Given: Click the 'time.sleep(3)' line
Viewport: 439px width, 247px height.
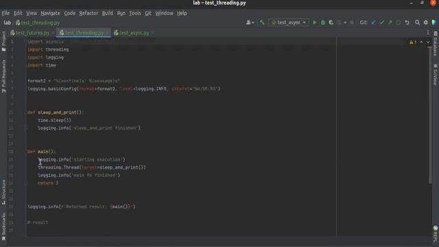Looking at the screenshot, I should (x=55, y=121).
